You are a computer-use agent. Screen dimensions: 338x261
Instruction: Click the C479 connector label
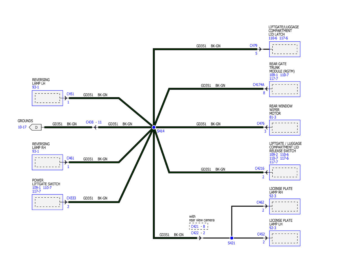[253, 45]
